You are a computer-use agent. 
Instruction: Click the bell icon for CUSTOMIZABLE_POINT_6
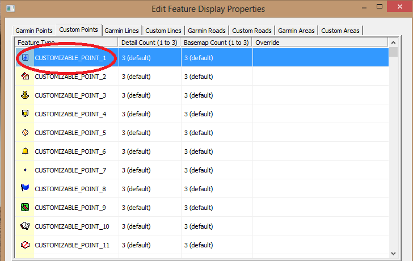click(x=25, y=151)
